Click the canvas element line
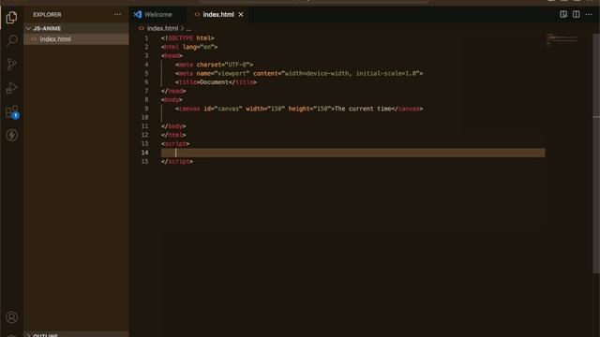 click(299, 109)
